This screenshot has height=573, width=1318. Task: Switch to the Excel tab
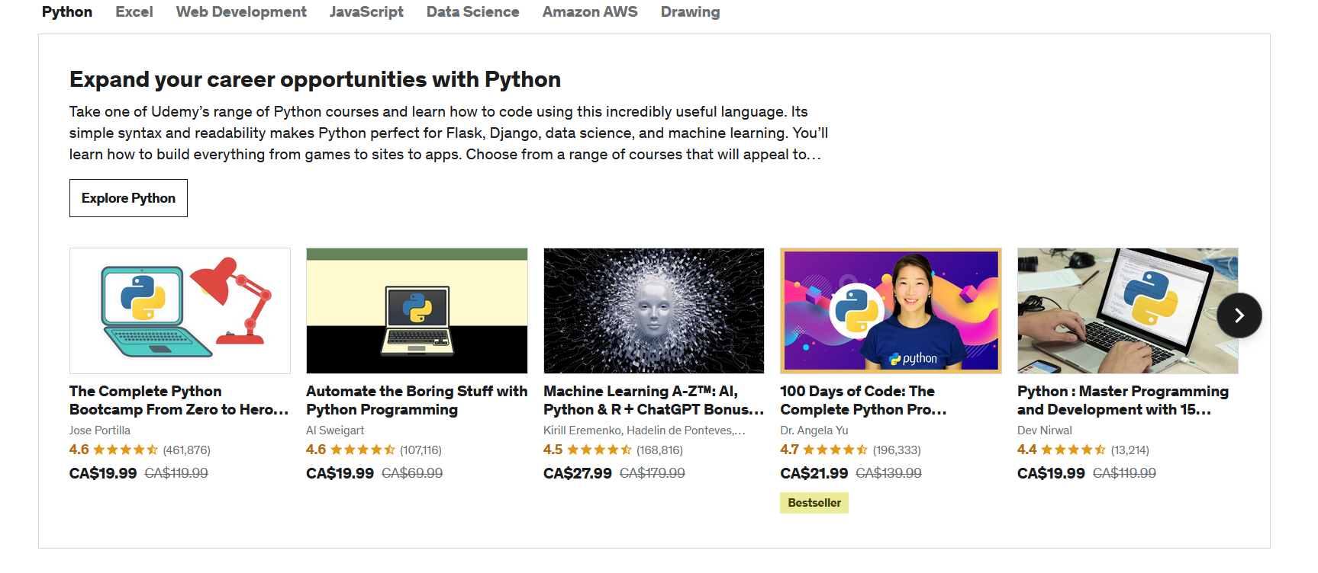coord(134,11)
